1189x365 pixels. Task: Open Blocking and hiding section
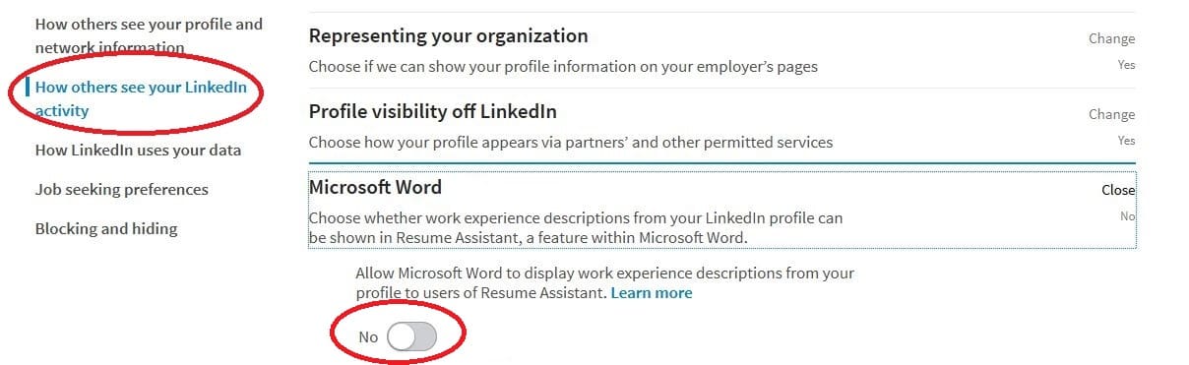click(x=106, y=229)
